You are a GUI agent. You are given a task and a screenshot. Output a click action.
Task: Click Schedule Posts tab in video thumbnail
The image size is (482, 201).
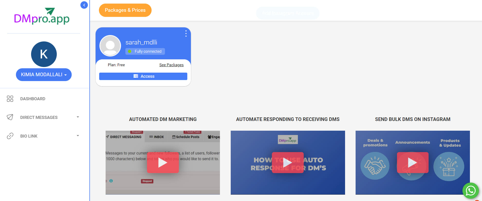[x=186, y=137]
